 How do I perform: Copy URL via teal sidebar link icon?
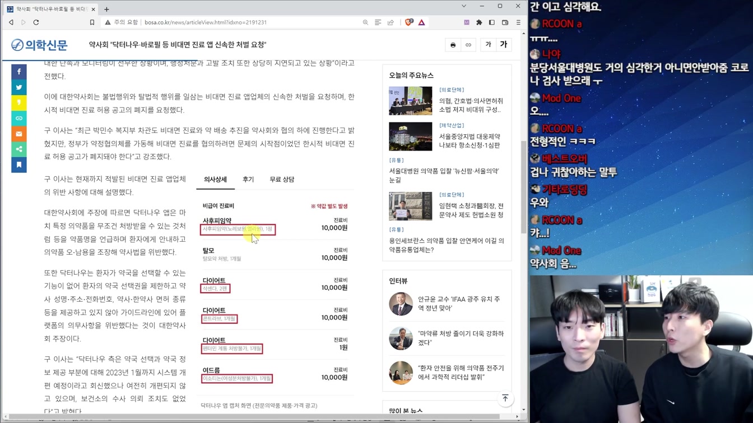[x=19, y=119]
